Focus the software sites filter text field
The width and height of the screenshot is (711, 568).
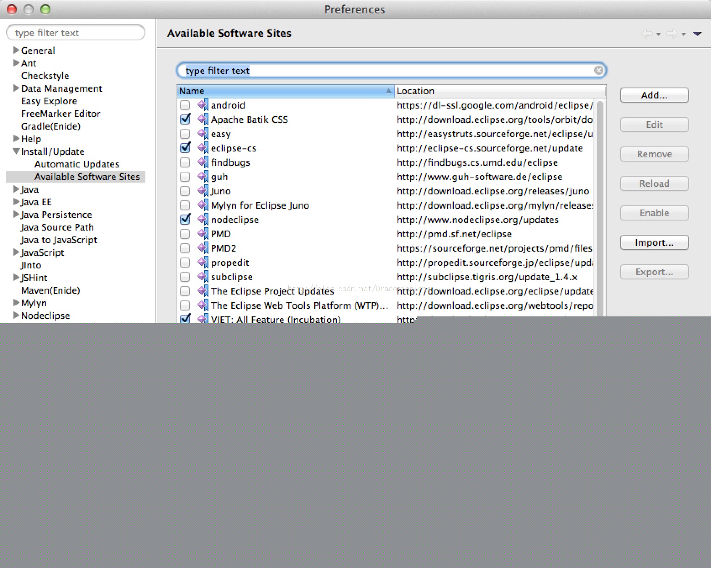391,70
